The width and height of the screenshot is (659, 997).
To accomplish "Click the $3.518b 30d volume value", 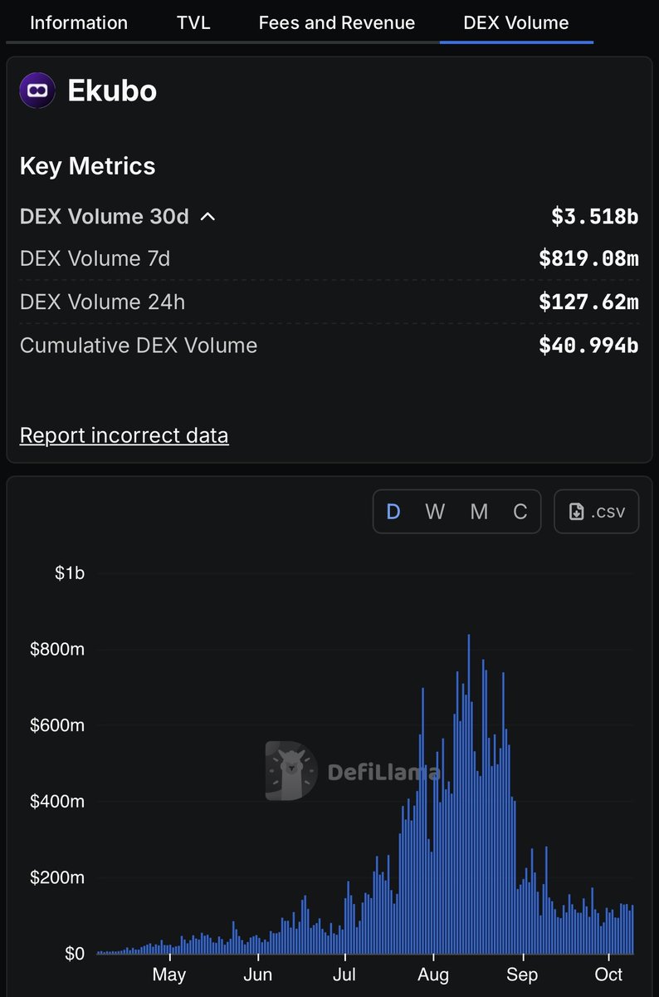I will (x=595, y=217).
